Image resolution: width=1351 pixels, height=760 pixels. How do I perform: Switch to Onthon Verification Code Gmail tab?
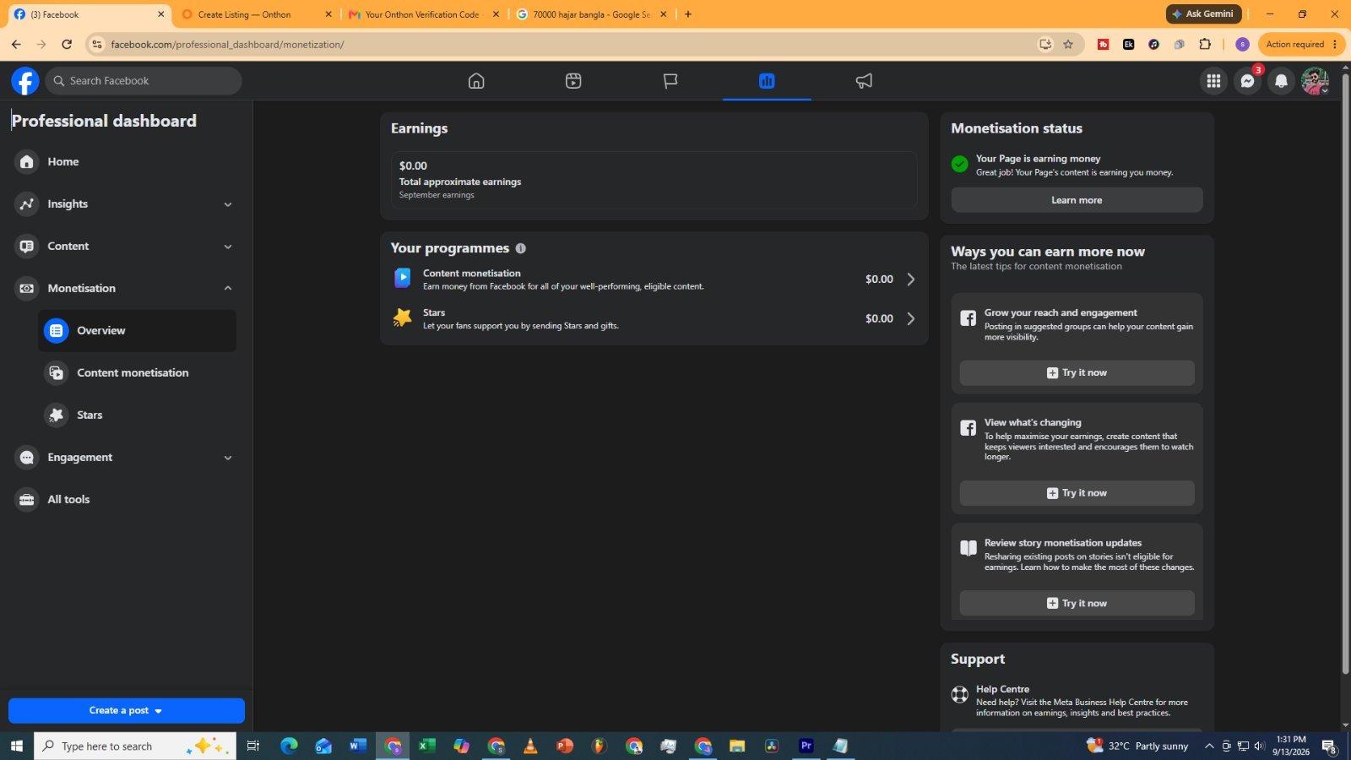pyautogui.click(x=423, y=14)
